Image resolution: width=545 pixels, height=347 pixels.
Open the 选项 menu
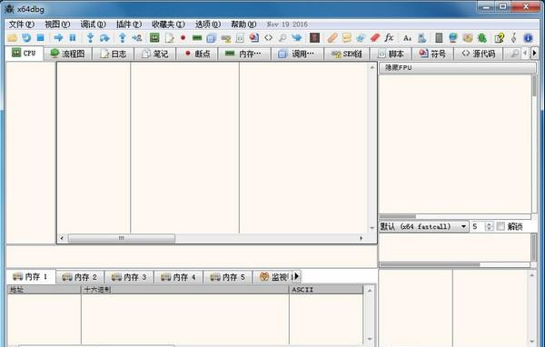pyautogui.click(x=208, y=25)
